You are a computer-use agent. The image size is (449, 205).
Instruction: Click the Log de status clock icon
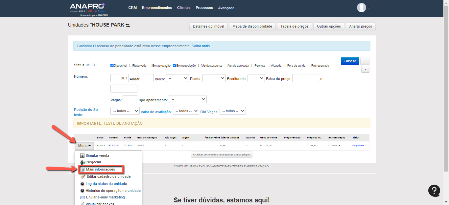tap(83, 184)
